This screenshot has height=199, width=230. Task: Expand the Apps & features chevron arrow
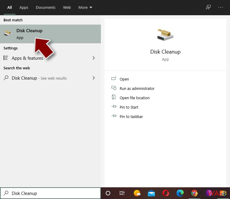click(x=94, y=58)
